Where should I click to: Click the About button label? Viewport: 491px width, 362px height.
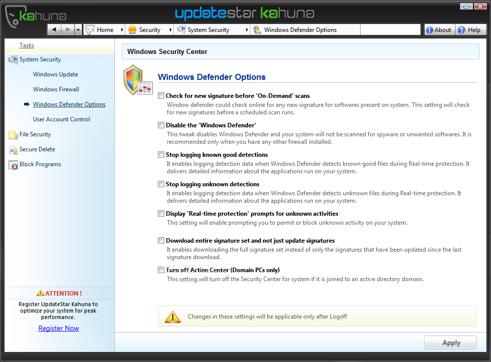(443, 30)
